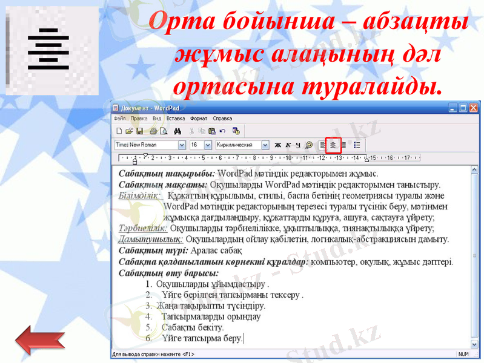Click the text 'Сабақтың тақырыбы:'
The image size is (484, 363).
[167, 174]
